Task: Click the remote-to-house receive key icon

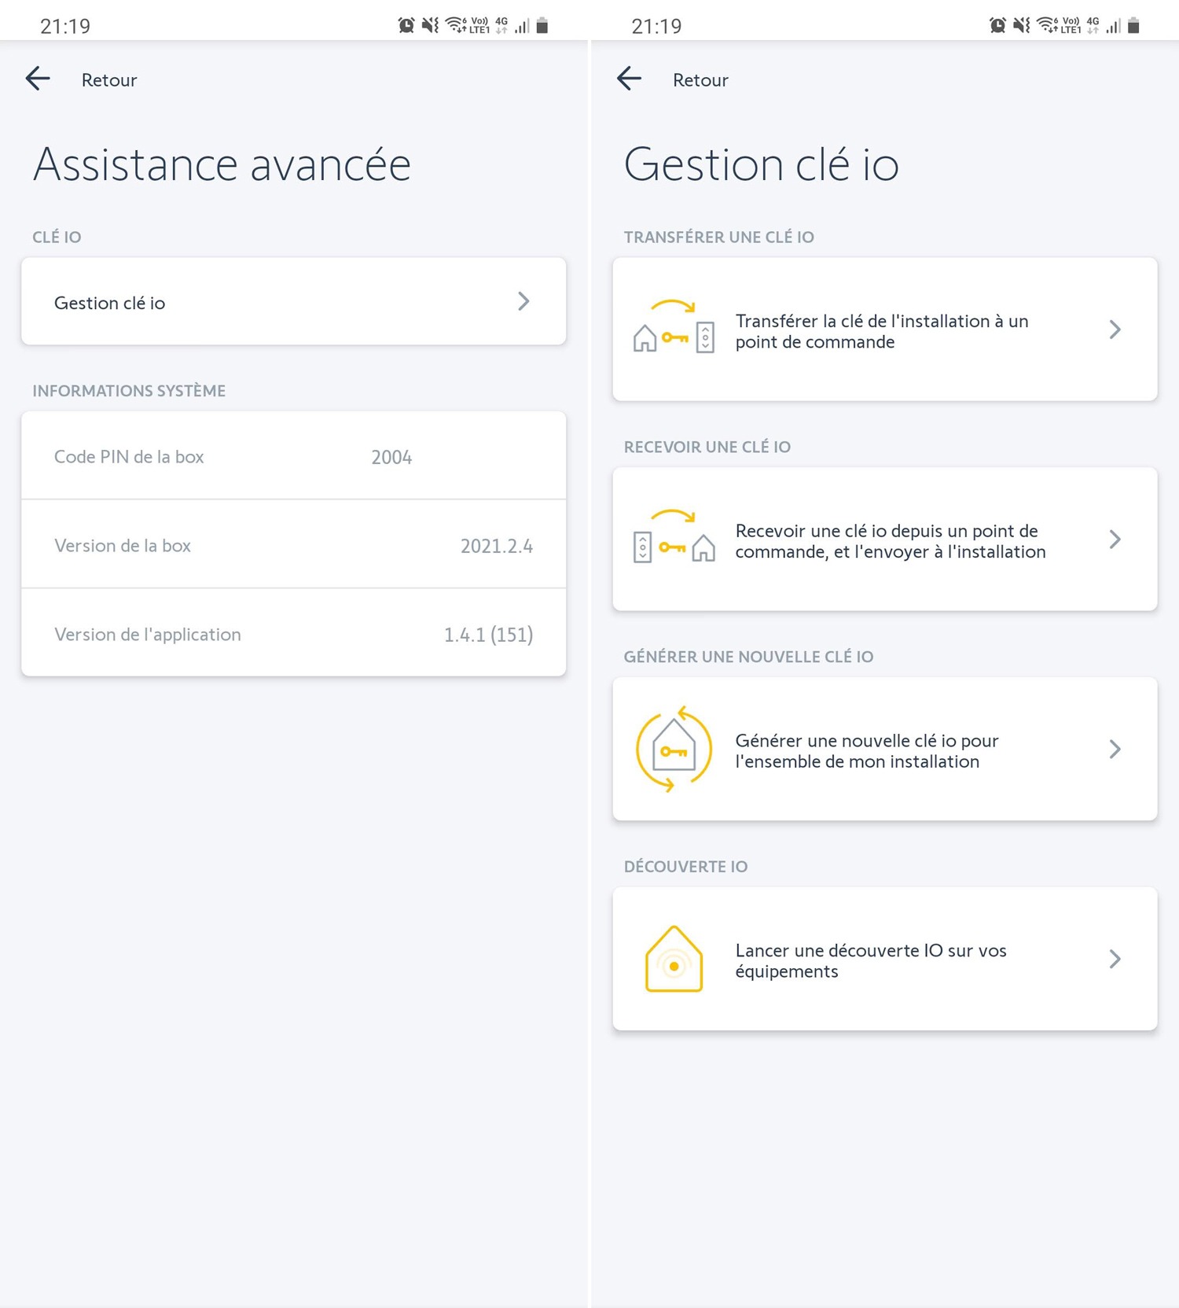Action: pyautogui.click(x=674, y=537)
